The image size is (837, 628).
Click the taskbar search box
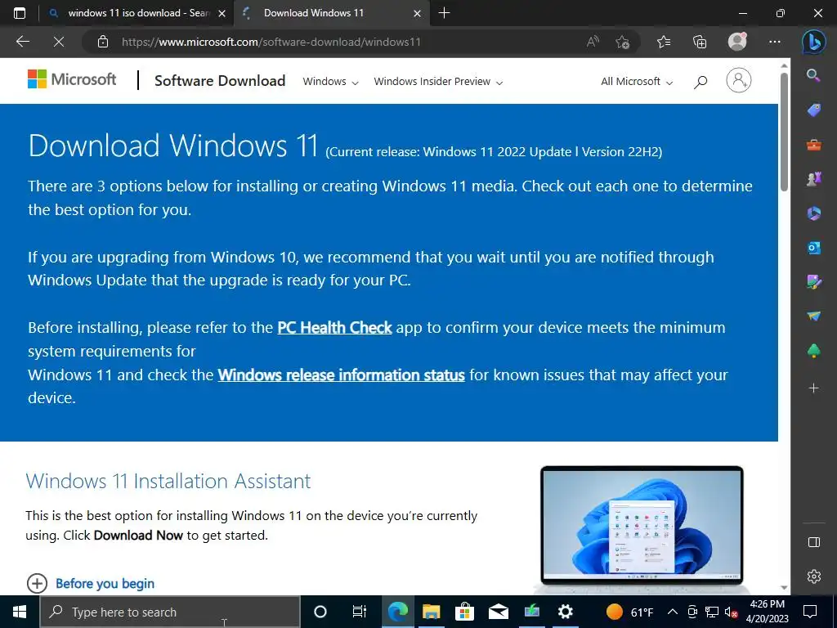tap(170, 612)
